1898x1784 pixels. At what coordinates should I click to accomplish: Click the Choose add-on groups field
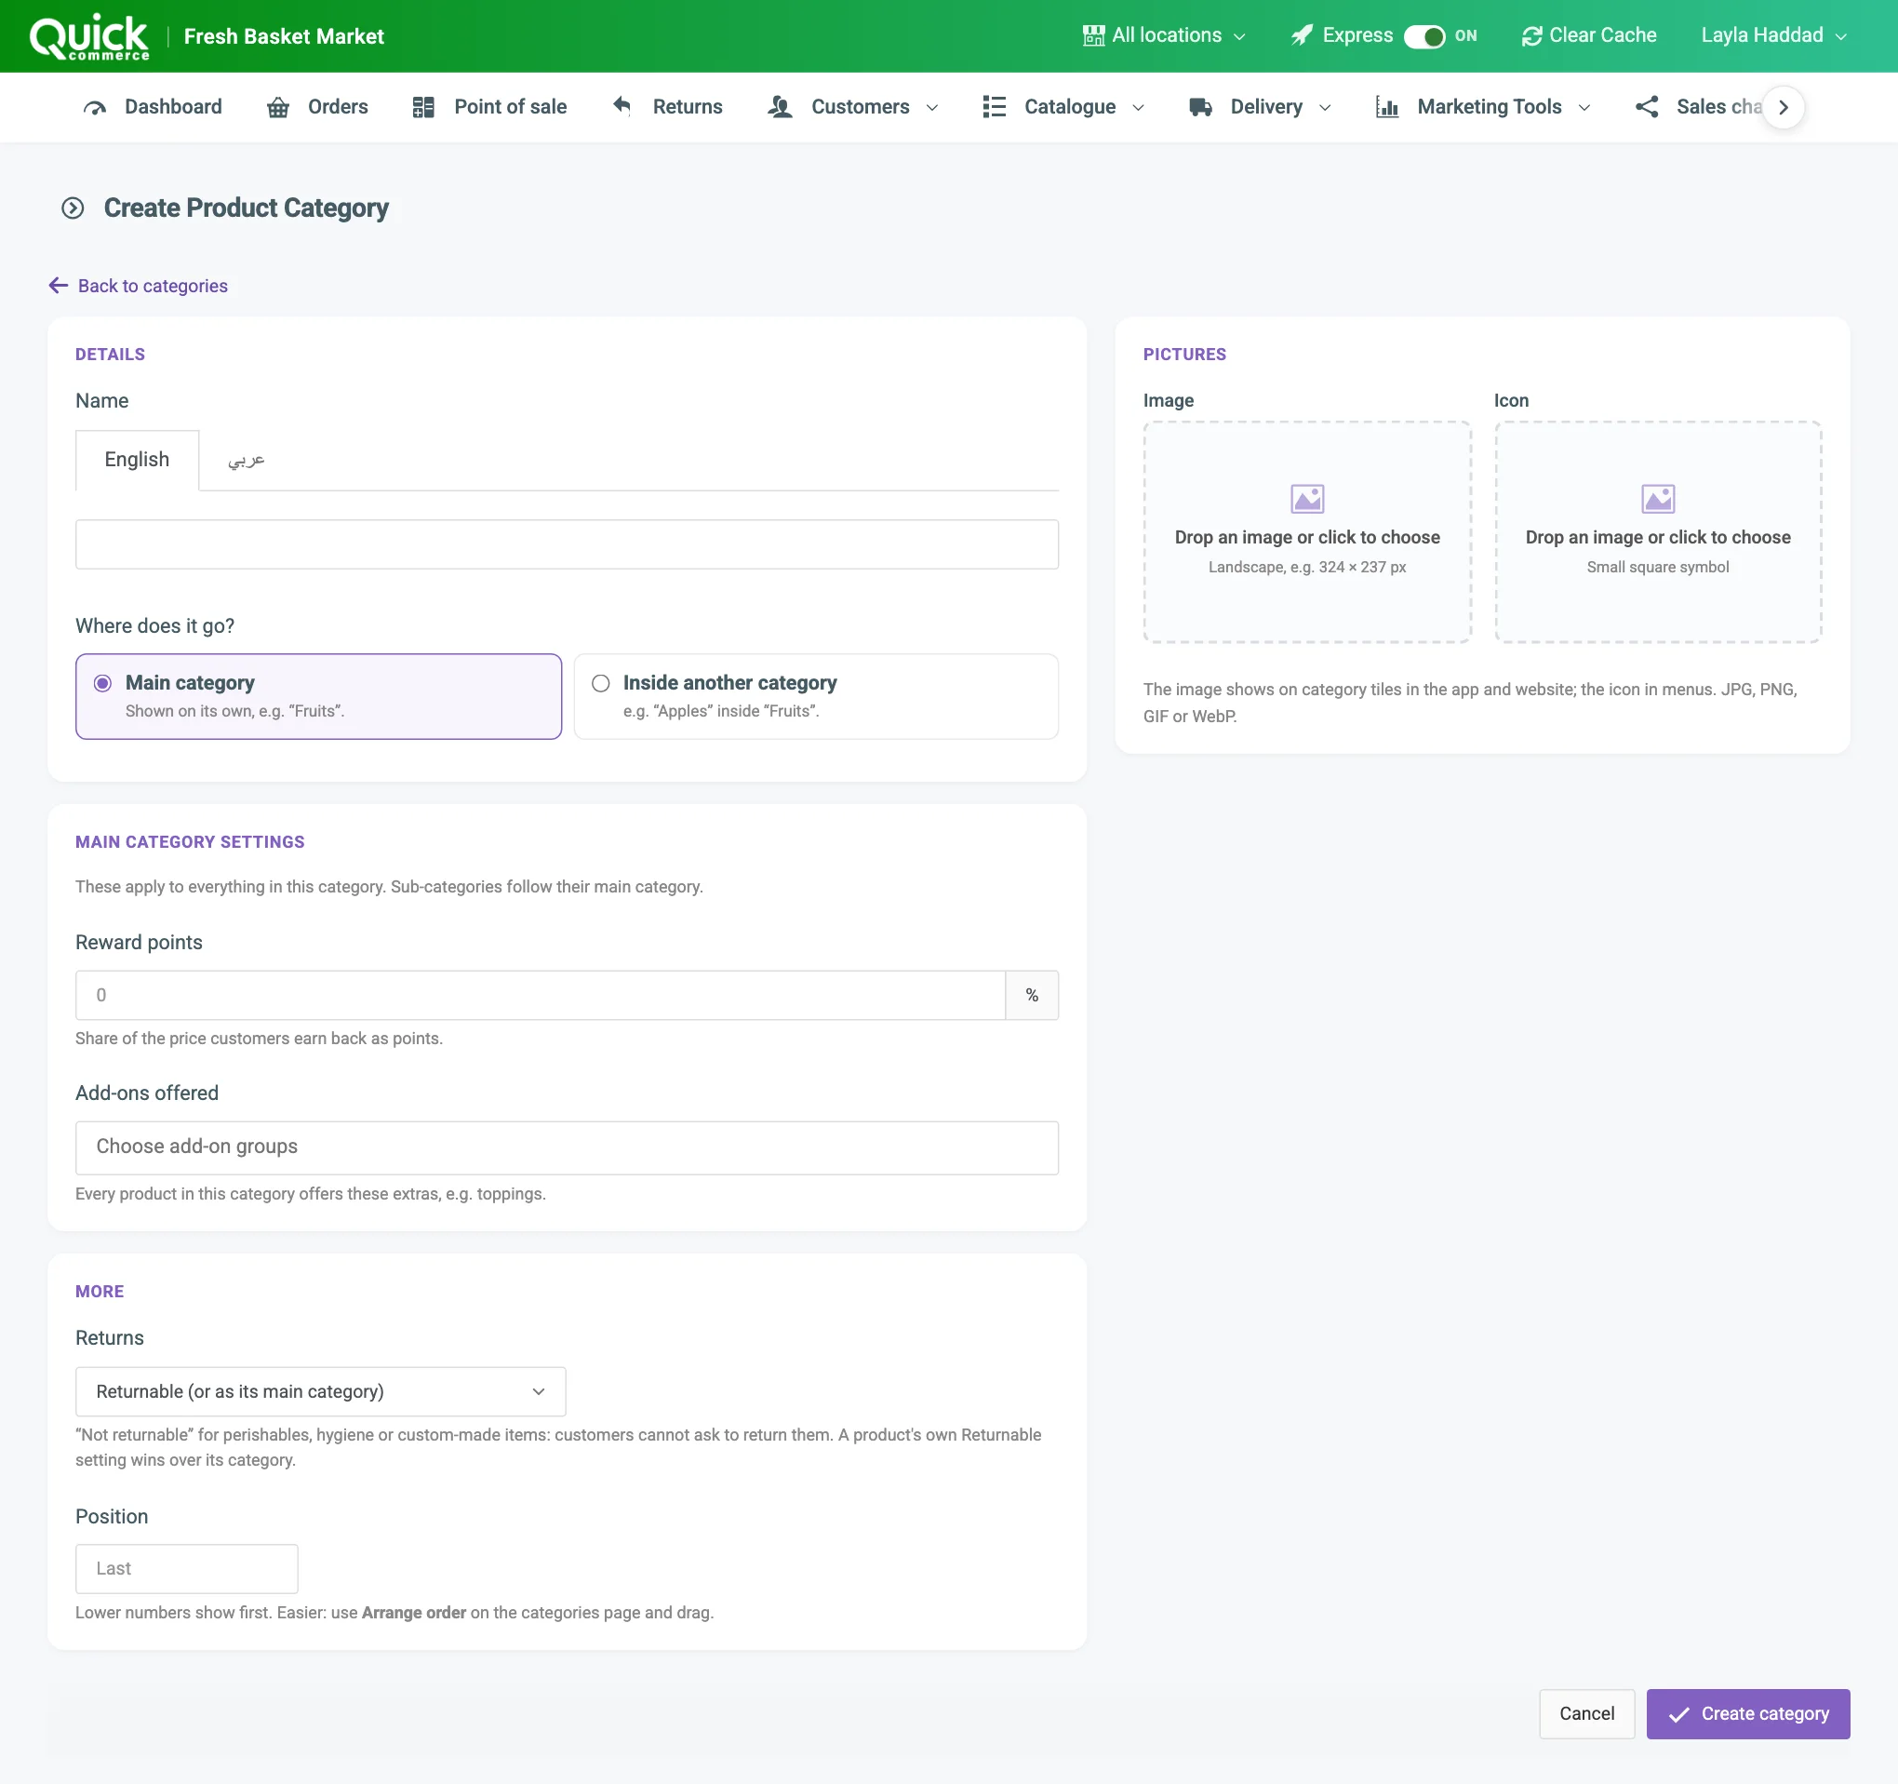(567, 1147)
